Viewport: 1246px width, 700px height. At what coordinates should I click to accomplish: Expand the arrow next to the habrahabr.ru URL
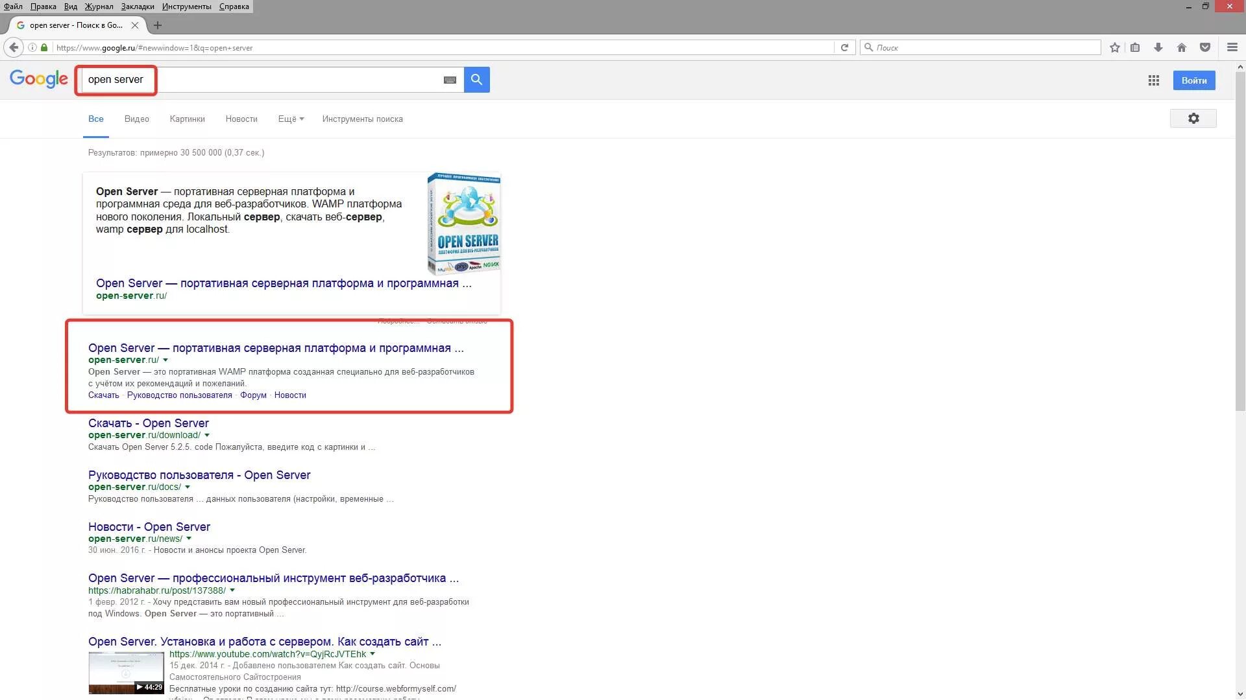[x=232, y=590]
